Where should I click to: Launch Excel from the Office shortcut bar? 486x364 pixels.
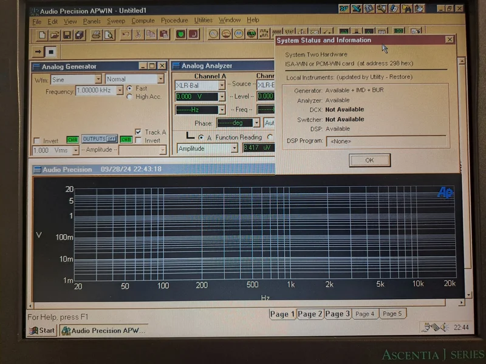(357, 8)
